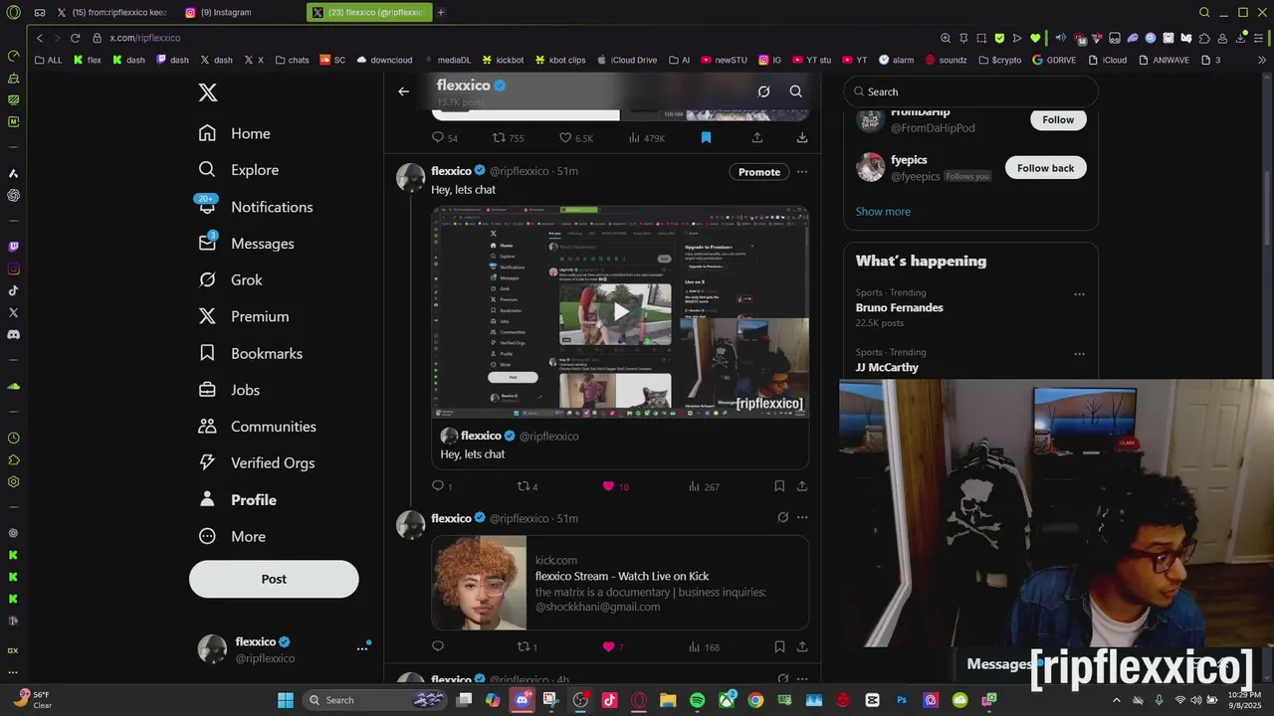This screenshot has height=716, width=1274.
Task: Share the "Hey, lets chat" post
Action: [x=802, y=486]
